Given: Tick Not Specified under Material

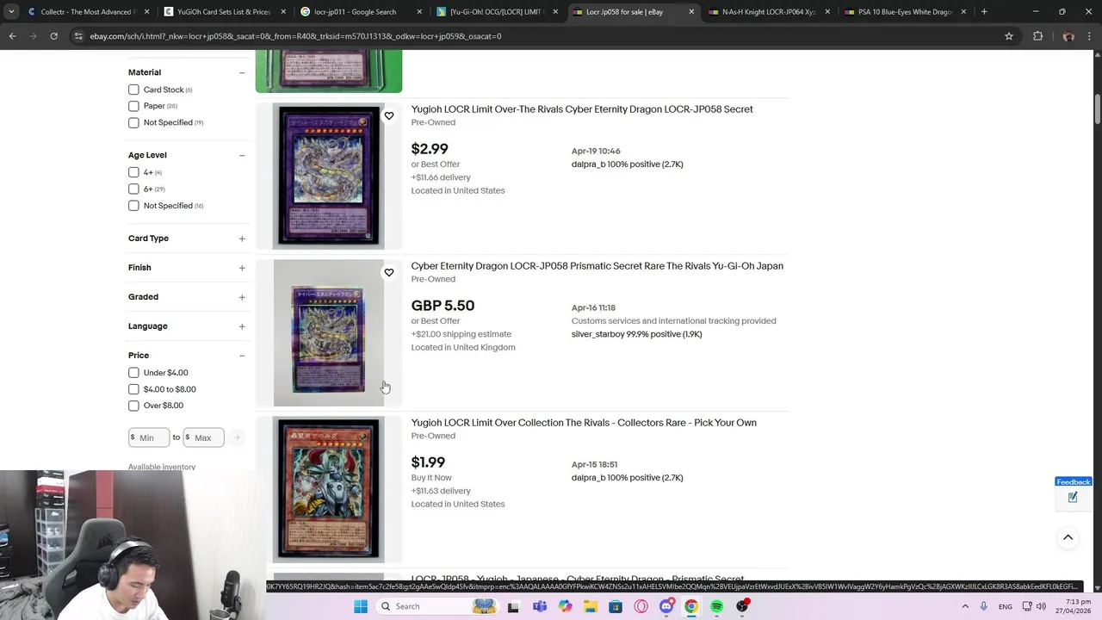Looking at the screenshot, I should tap(133, 122).
